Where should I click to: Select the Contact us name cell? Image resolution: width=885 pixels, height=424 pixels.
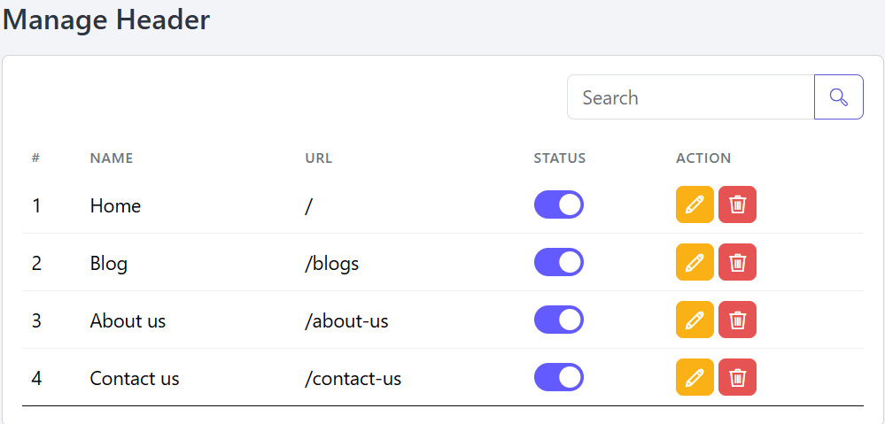135,378
